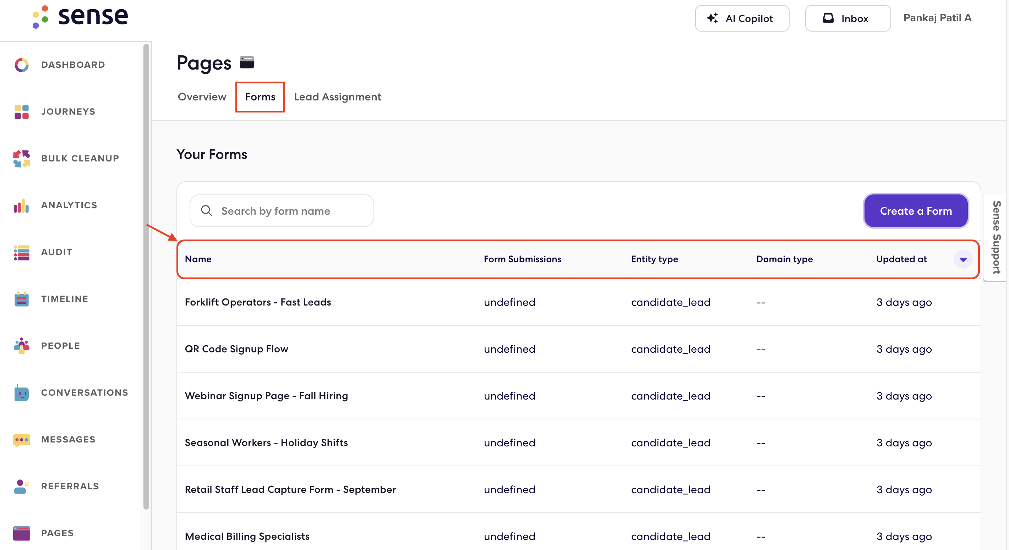Select Timeline menu label
This screenshot has height=550, width=1009.
coord(65,299)
